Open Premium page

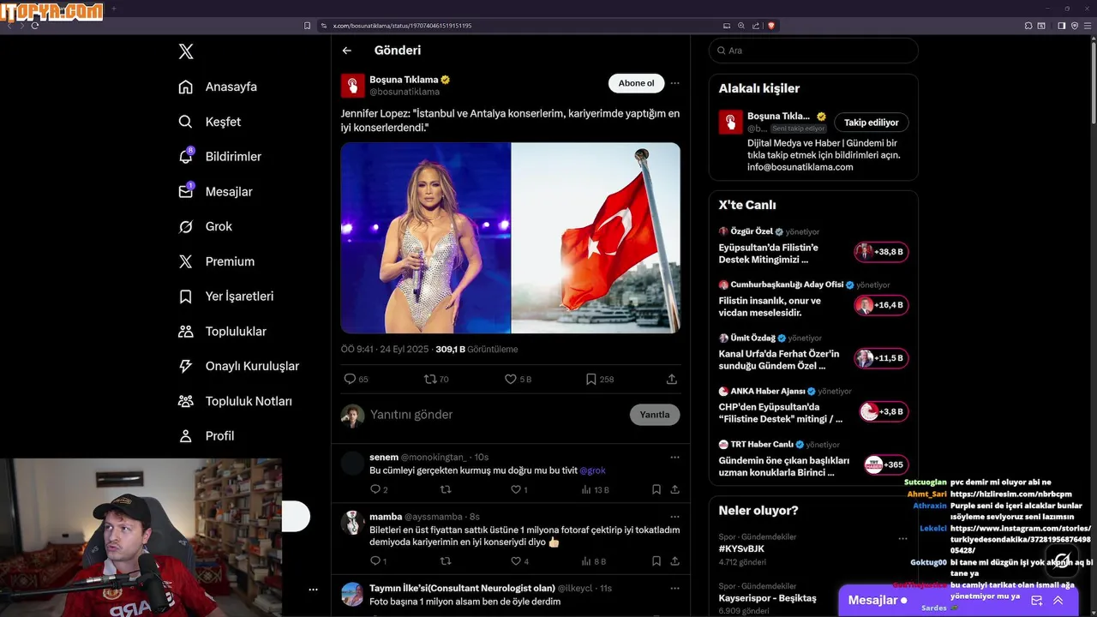tap(216, 261)
